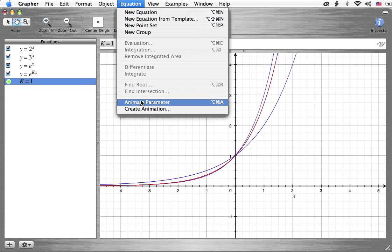This screenshot has width=392, height=252.
Task: Choose Create Animation menu item
Action: click(x=173, y=109)
